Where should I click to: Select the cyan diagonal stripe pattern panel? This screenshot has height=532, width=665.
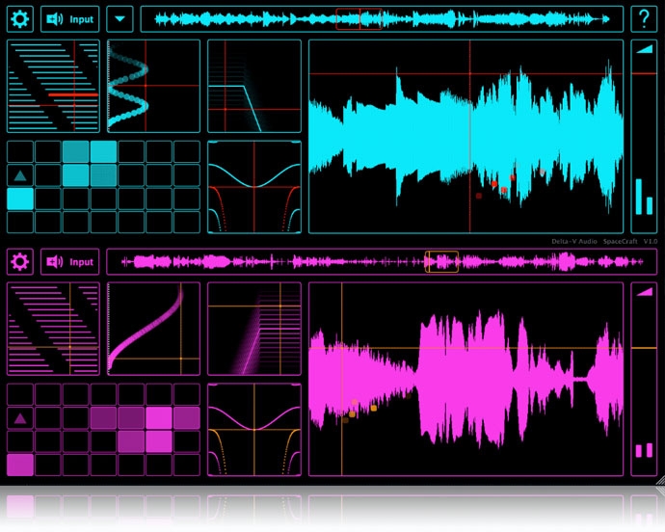(53, 88)
